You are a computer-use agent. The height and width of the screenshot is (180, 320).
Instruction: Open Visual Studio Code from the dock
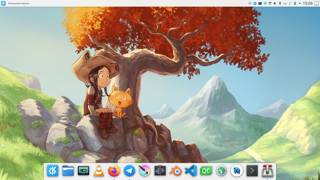click(191, 171)
